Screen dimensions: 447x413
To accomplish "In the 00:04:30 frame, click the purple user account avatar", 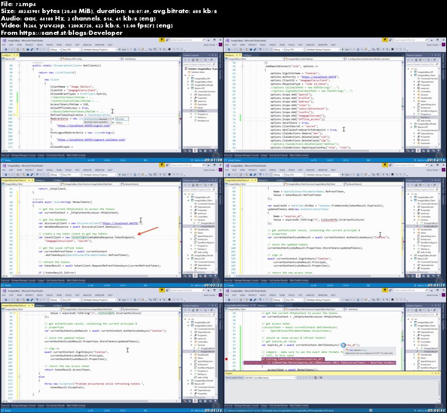I will click(444, 170).
